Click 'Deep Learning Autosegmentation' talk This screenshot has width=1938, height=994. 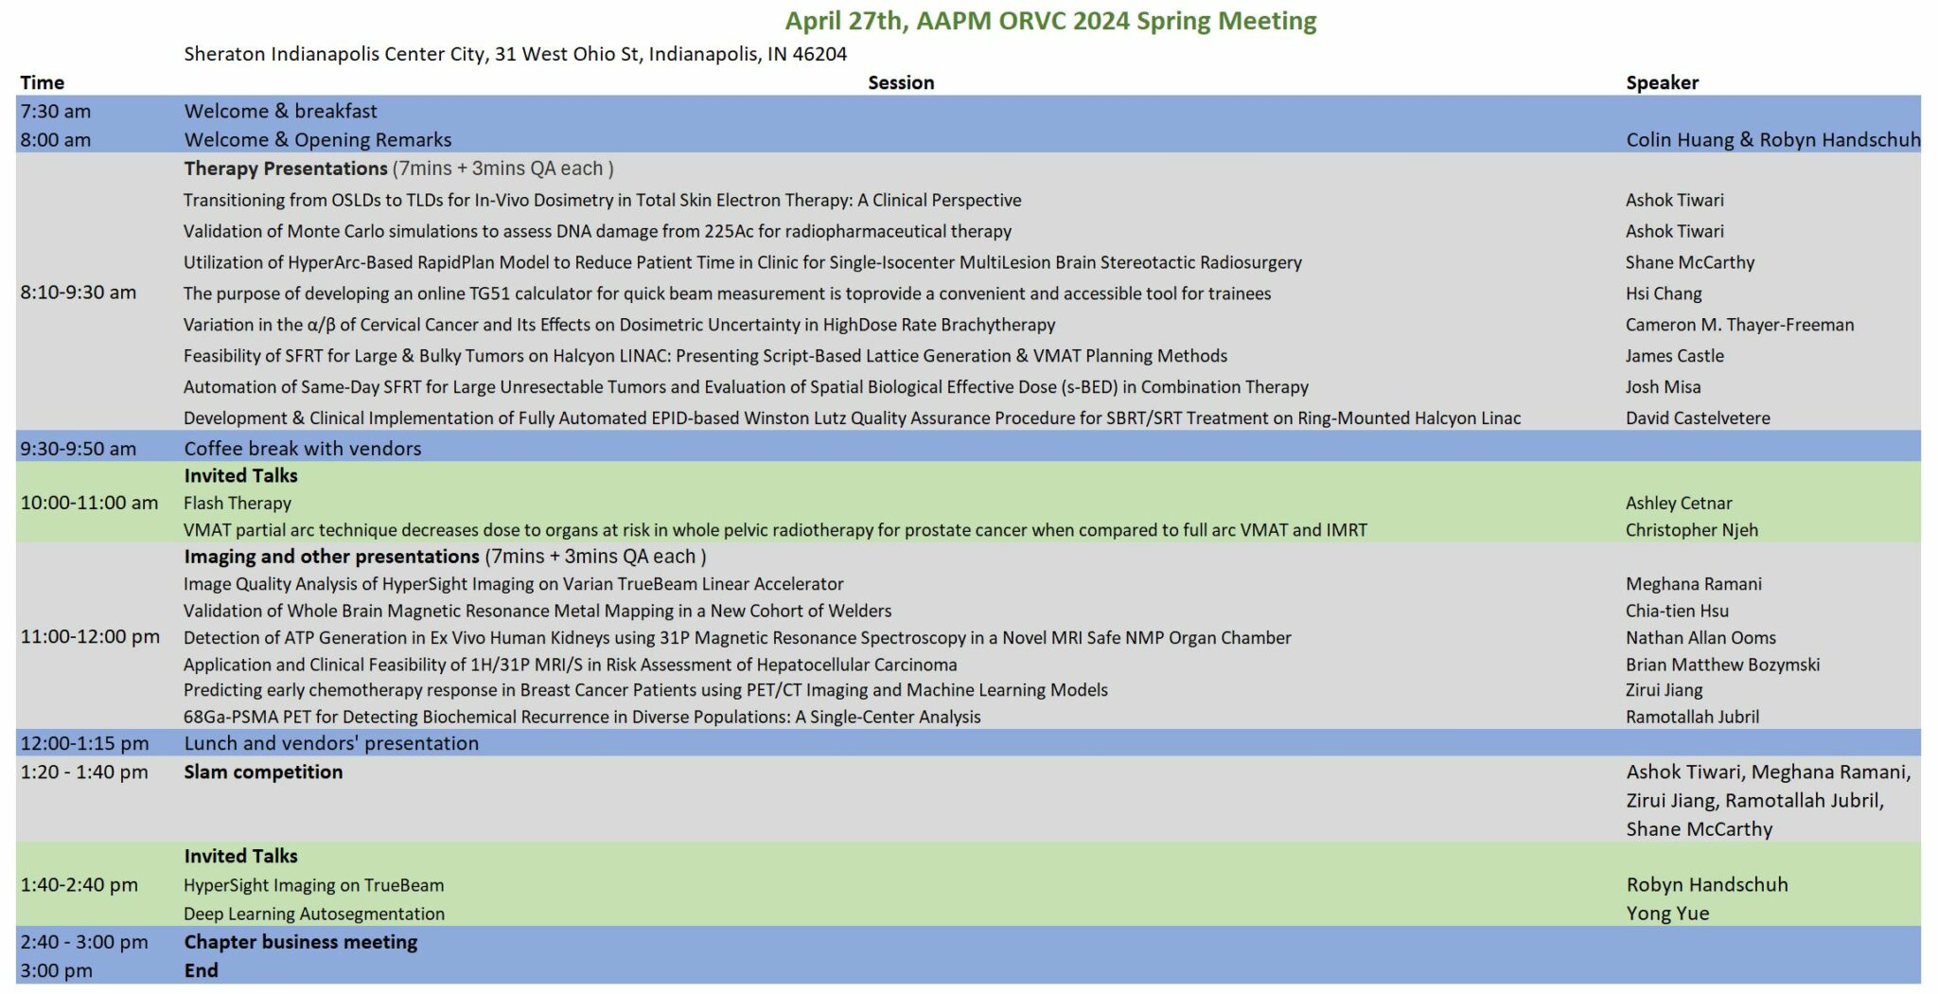(x=313, y=914)
